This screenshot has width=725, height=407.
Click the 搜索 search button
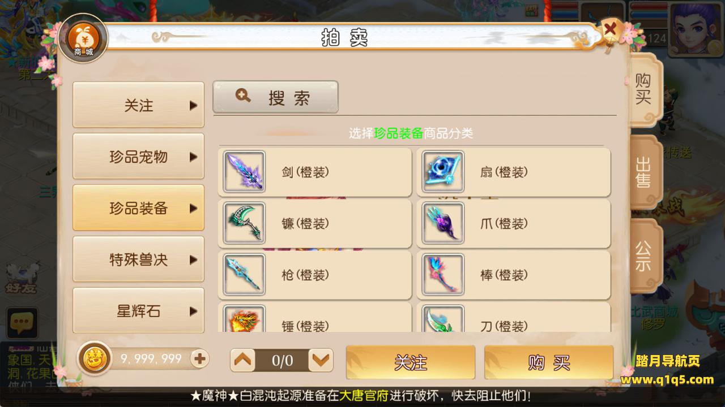tap(275, 97)
